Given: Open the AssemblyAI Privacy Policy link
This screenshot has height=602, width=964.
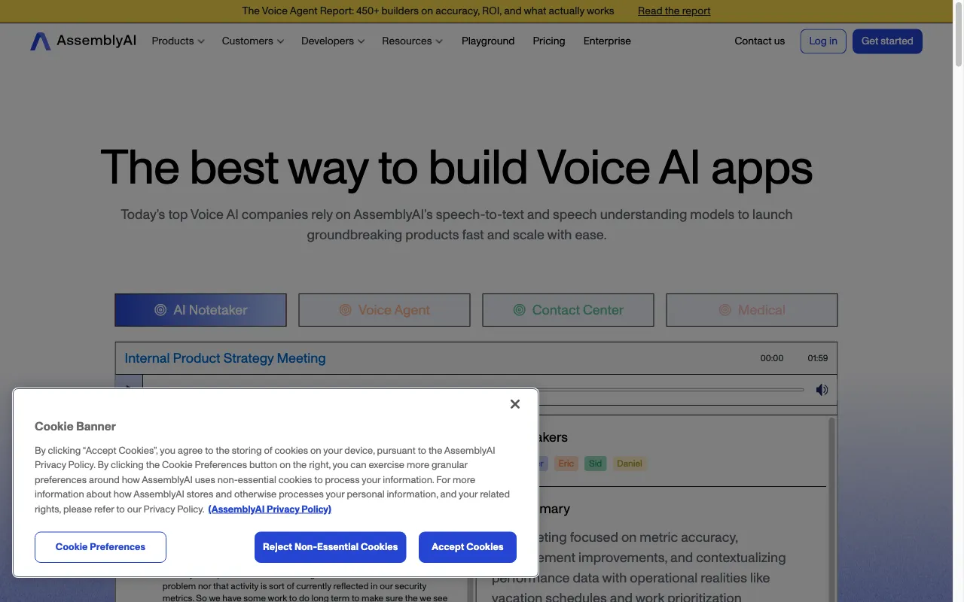Looking at the screenshot, I should pos(270,509).
